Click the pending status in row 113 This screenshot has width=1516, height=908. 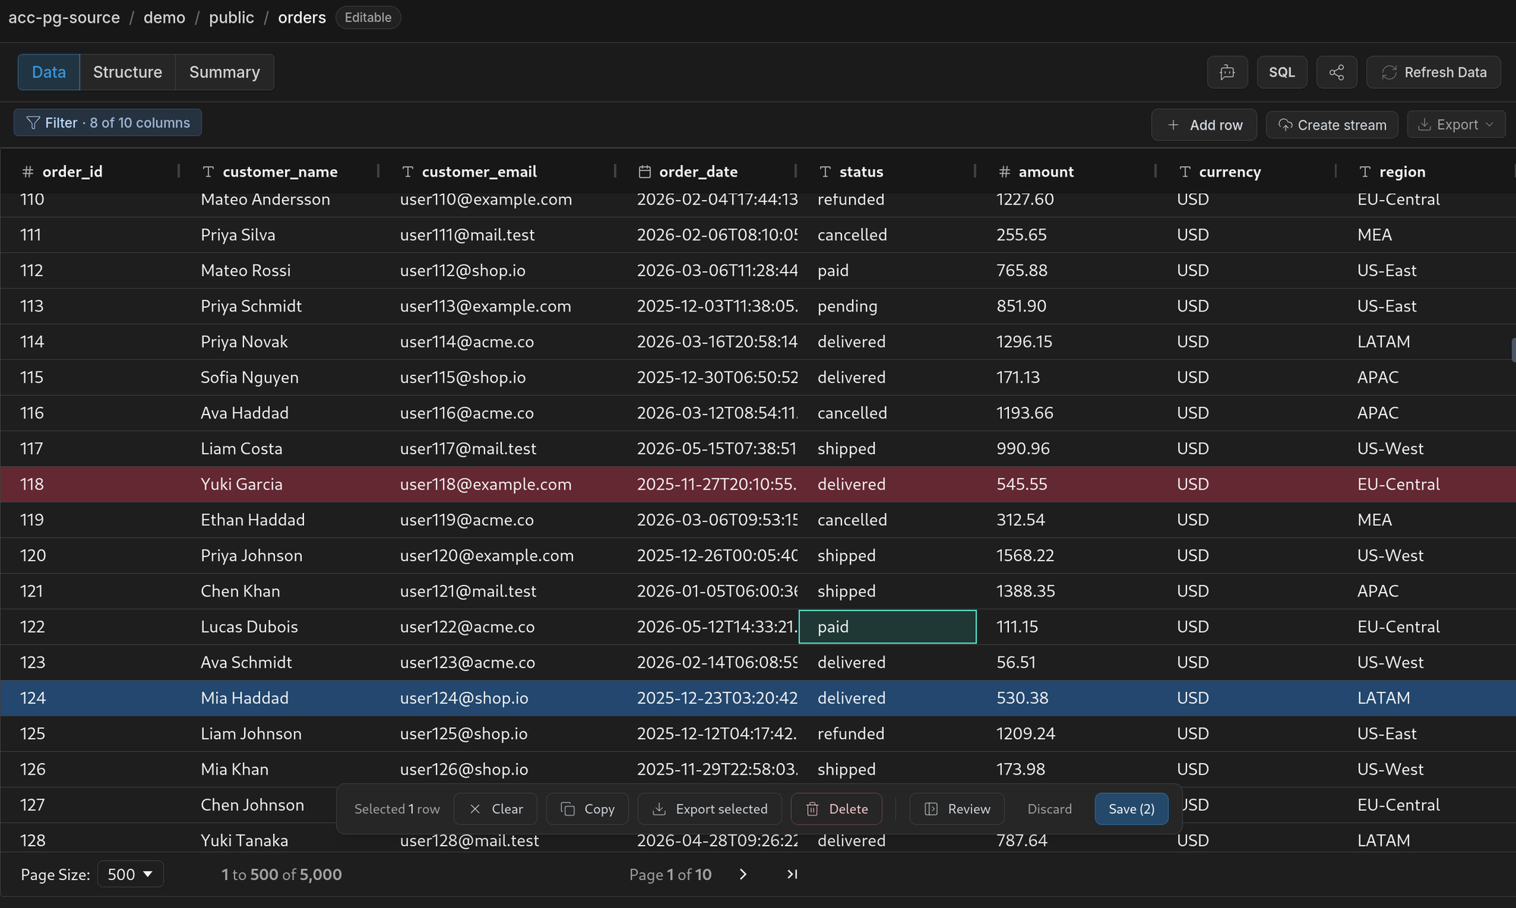click(847, 306)
